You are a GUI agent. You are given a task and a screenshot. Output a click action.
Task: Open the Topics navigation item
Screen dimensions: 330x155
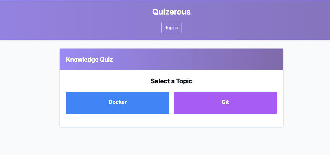point(171,27)
